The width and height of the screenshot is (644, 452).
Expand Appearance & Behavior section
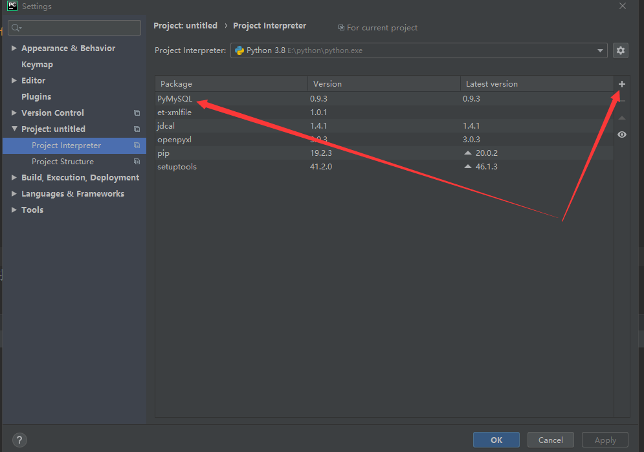coord(14,48)
